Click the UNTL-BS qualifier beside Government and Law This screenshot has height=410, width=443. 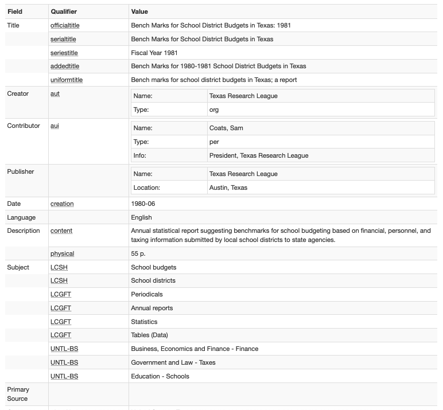pyautogui.click(x=64, y=362)
